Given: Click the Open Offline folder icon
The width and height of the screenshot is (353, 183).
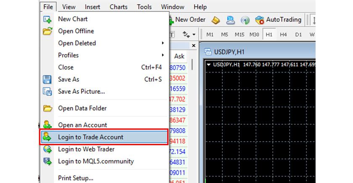Looking at the screenshot, I should point(47,31).
